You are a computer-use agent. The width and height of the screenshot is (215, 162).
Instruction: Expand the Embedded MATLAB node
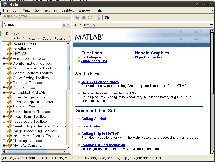(x=4, y=93)
